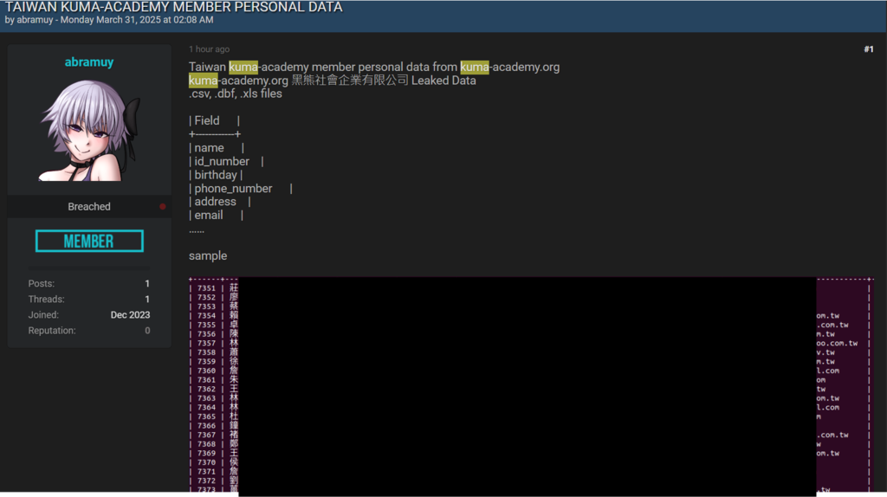
Task: Click first highlighted 'kuma' word in post
Action: [243, 68]
